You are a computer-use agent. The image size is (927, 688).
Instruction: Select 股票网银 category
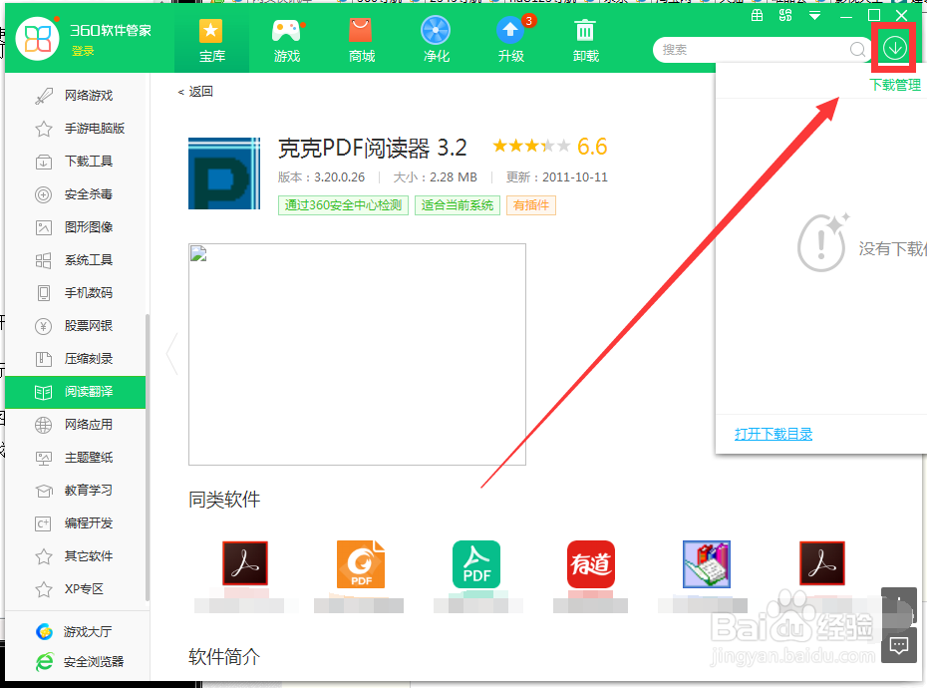(75, 326)
